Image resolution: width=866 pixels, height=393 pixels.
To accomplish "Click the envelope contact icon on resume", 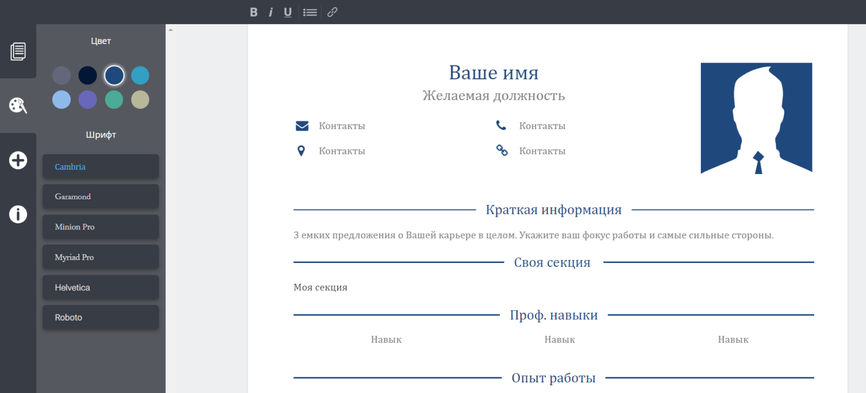I will [x=302, y=126].
